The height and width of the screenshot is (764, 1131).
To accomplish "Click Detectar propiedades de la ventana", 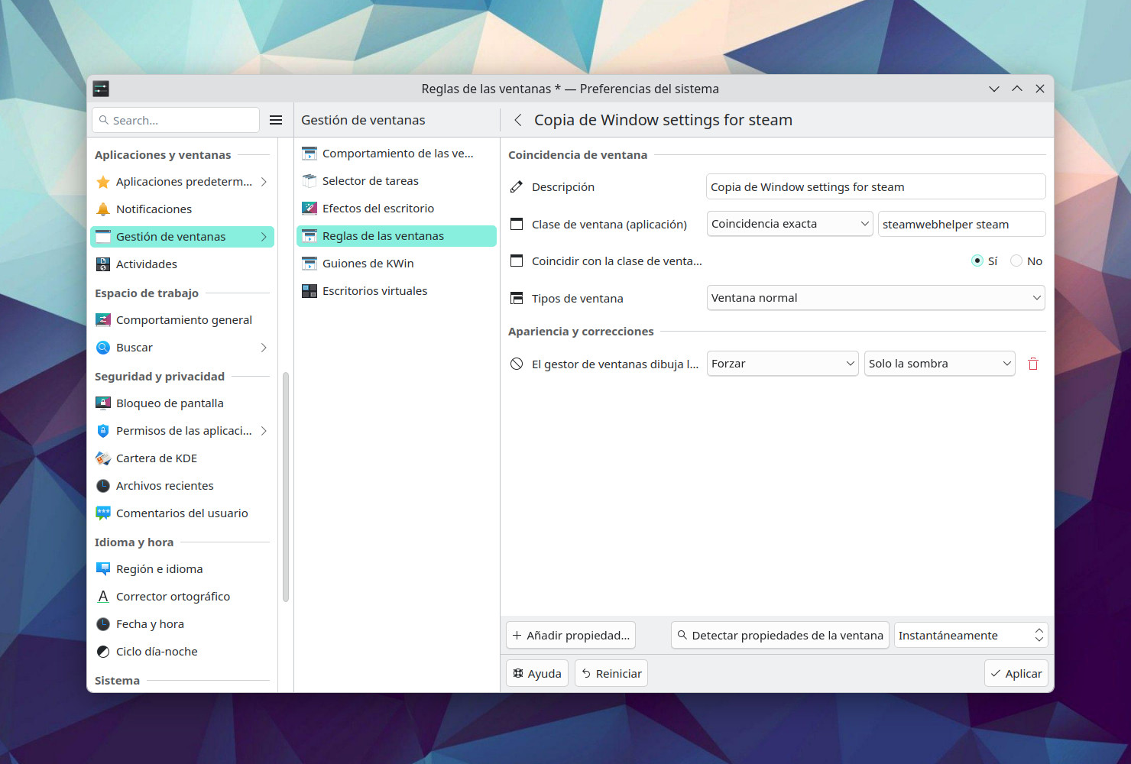I will point(780,636).
